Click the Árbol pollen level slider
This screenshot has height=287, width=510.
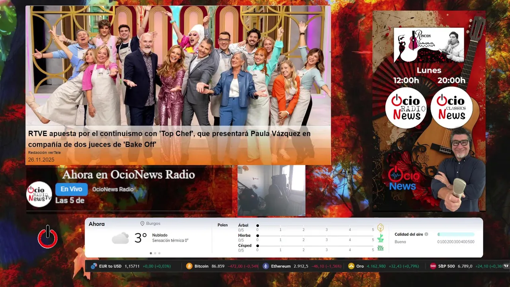point(315,226)
